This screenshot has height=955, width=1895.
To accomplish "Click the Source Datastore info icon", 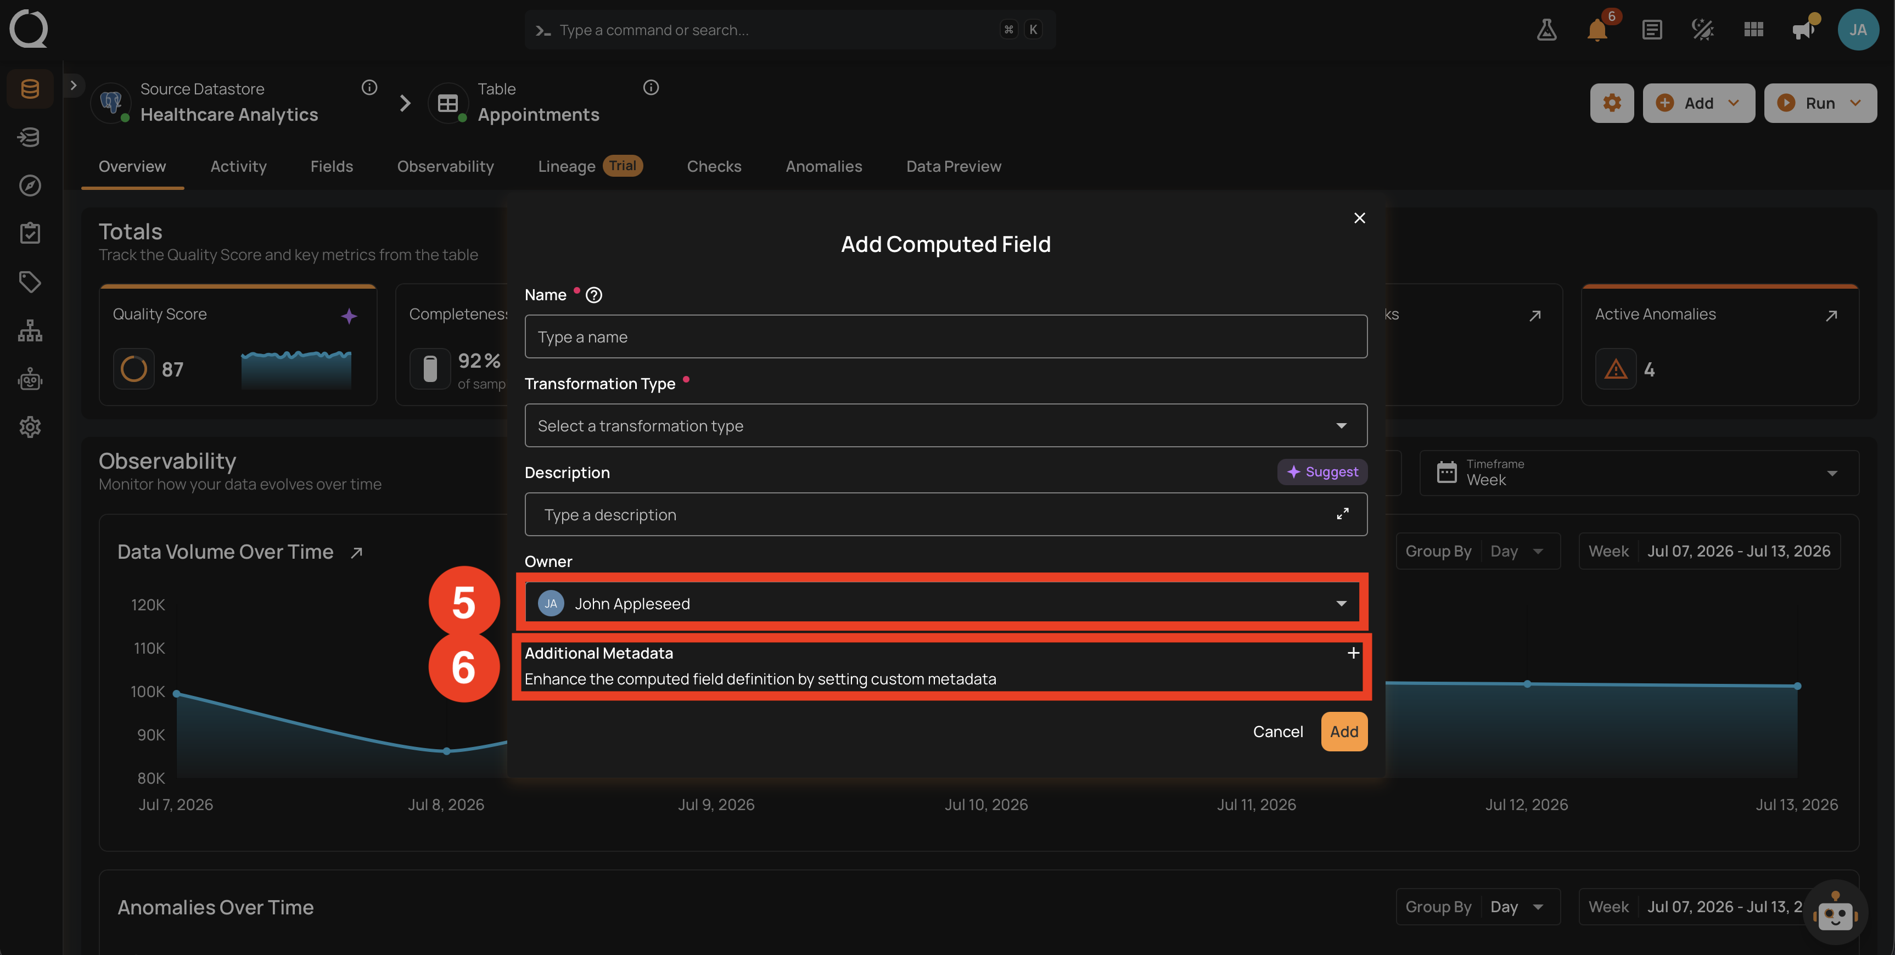I will point(369,88).
